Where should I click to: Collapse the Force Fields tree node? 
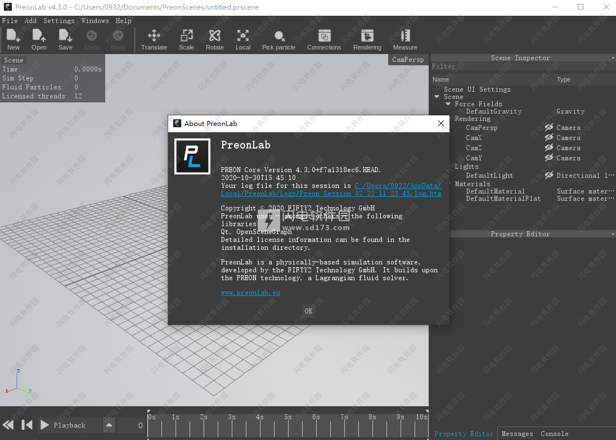pos(448,104)
